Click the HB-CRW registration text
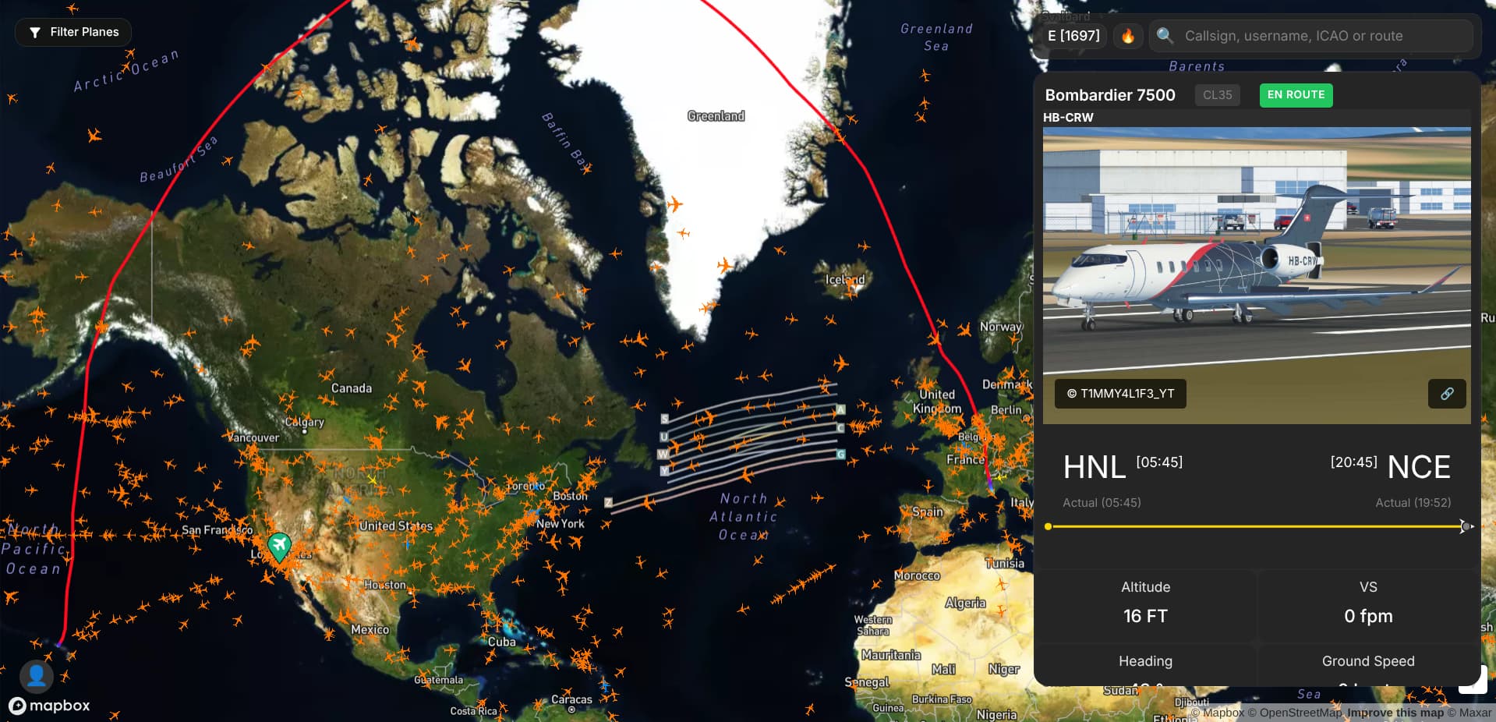1496x722 pixels. pos(1068,118)
